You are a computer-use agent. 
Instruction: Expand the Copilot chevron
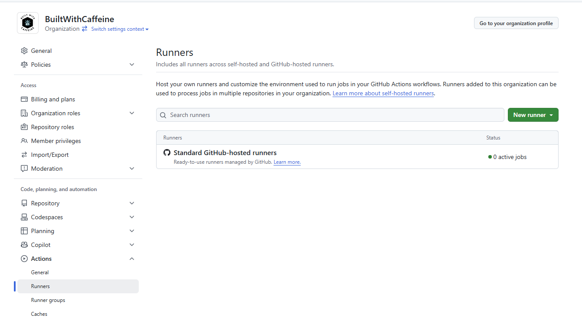coord(132,245)
